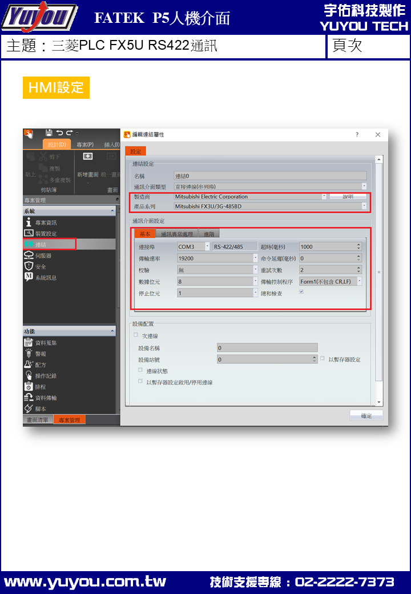Open 伺服器 cloud server icon
The width and height of the screenshot is (411, 594).
point(29,255)
